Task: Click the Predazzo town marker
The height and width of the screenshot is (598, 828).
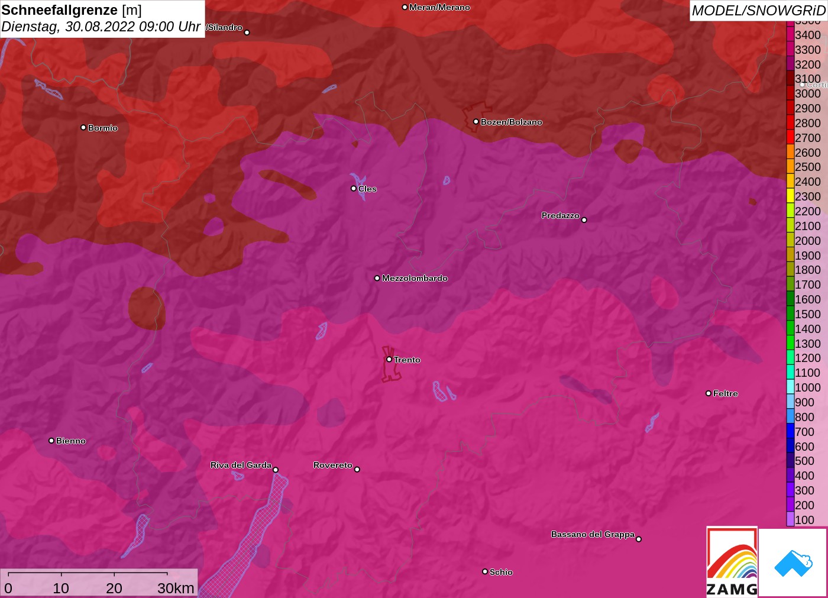Action: [584, 219]
